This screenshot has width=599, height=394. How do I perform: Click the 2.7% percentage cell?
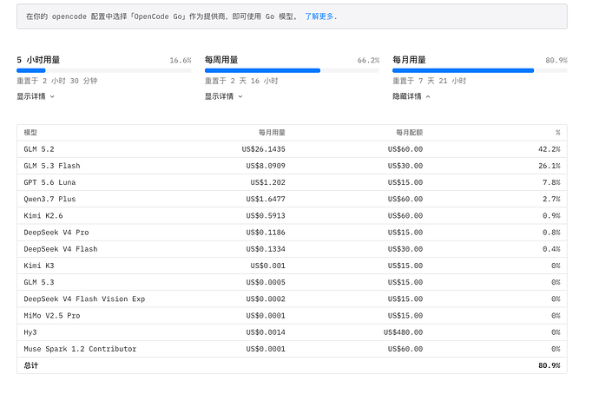551,199
